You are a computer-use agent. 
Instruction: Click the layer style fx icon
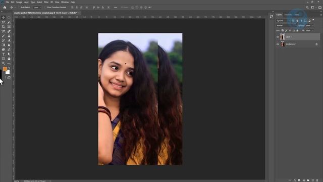[295, 180]
